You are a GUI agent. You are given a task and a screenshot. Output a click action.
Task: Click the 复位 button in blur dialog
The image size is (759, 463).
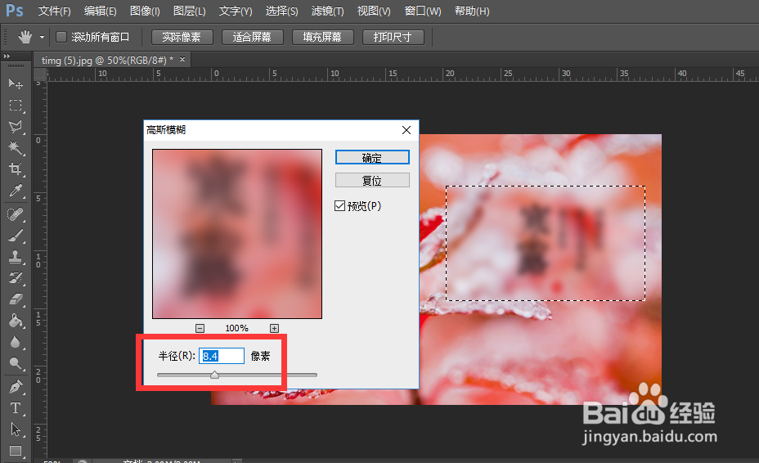372,180
